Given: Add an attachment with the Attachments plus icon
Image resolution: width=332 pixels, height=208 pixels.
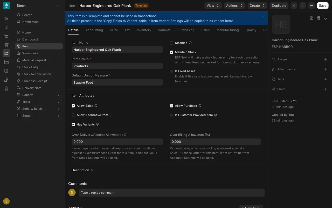Looking at the screenshot, I should coord(326,69).
